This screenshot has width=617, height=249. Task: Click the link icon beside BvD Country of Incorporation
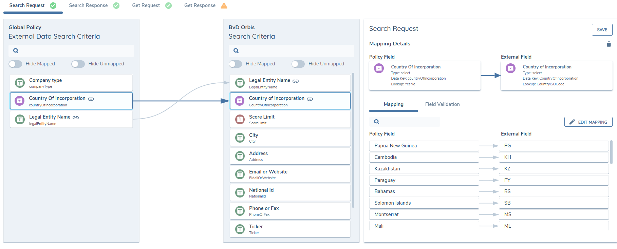click(310, 99)
